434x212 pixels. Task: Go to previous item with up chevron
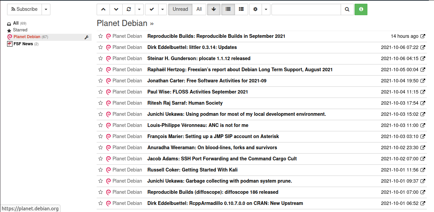point(103,9)
